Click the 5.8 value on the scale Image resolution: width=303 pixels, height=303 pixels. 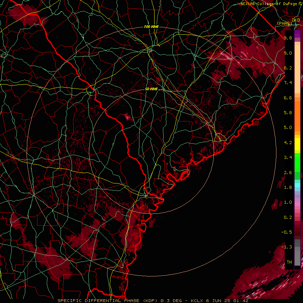(x=288, y=113)
